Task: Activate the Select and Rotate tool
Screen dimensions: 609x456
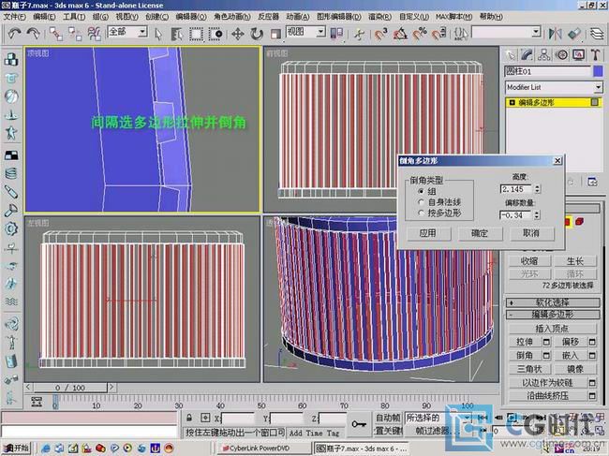Action: pyautogui.click(x=257, y=34)
